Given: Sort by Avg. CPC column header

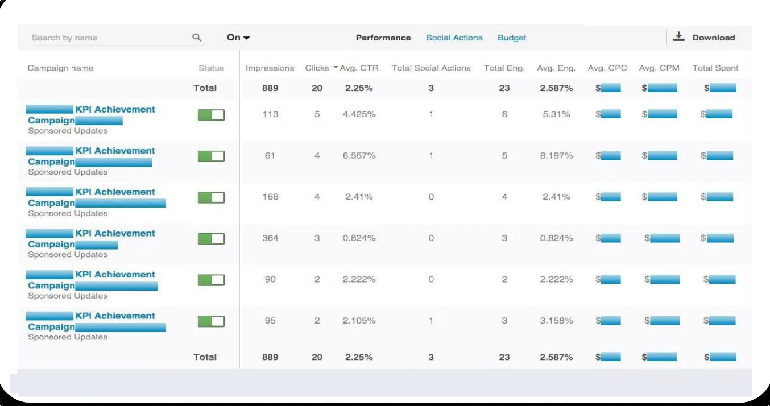Looking at the screenshot, I should tap(607, 68).
